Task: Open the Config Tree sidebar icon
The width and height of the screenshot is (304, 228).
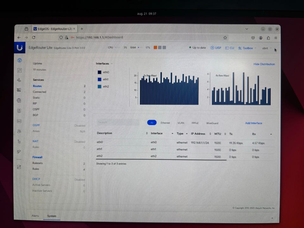Action: 19,142
